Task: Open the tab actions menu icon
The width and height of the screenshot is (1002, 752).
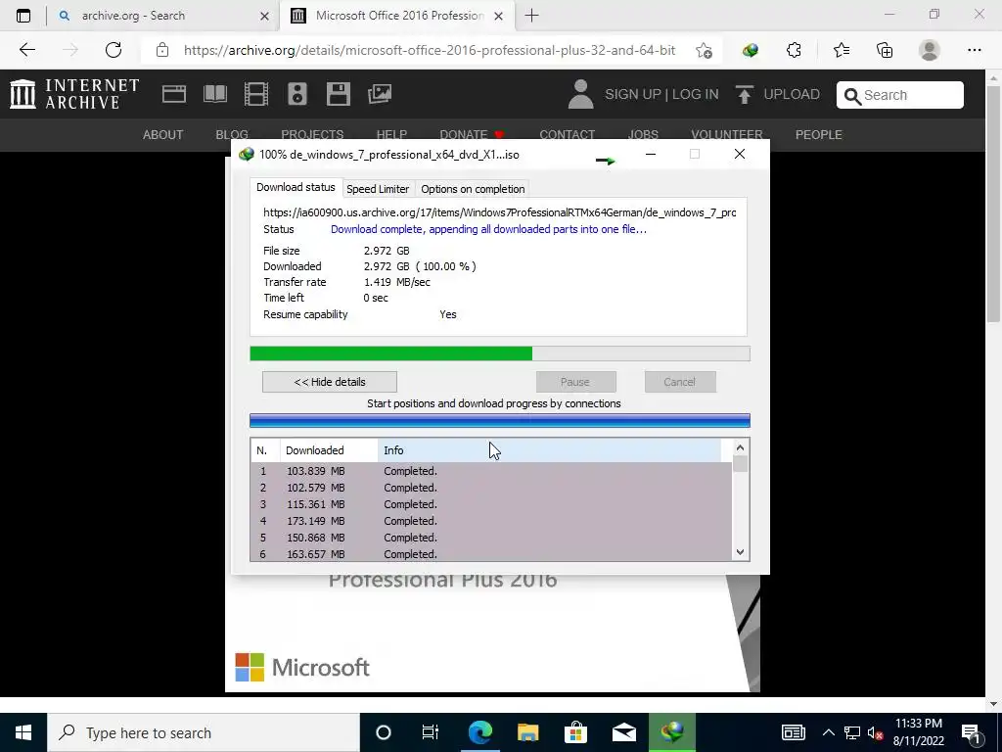Action: [x=23, y=16]
